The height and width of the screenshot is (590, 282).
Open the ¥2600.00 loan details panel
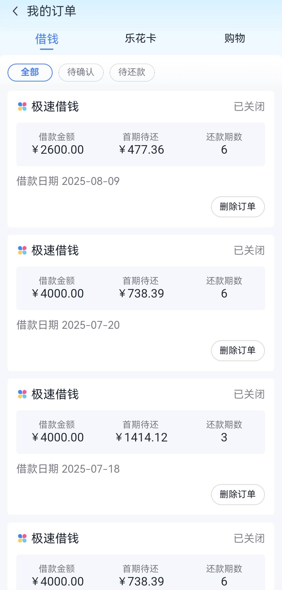(x=141, y=144)
